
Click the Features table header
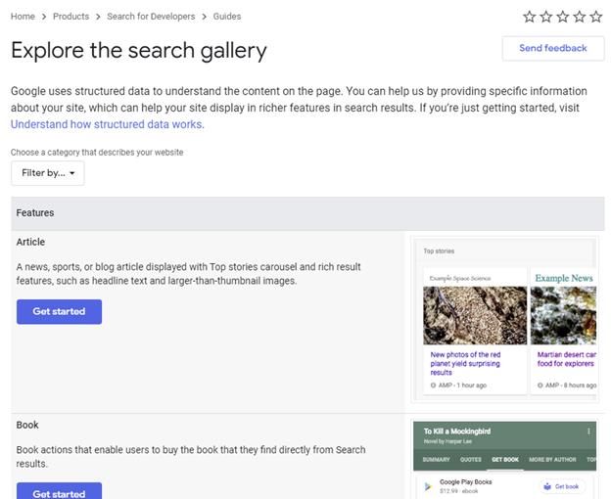point(307,213)
